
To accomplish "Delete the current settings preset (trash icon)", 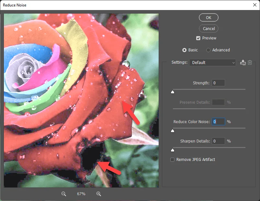I will point(250,63).
